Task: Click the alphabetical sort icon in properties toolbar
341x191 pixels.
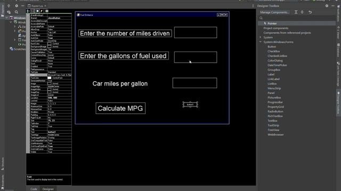Action: click(33, 11)
